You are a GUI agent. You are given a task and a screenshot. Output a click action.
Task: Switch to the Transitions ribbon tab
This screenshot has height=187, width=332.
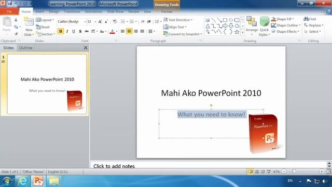pyautogui.click(x=72, y=11)
